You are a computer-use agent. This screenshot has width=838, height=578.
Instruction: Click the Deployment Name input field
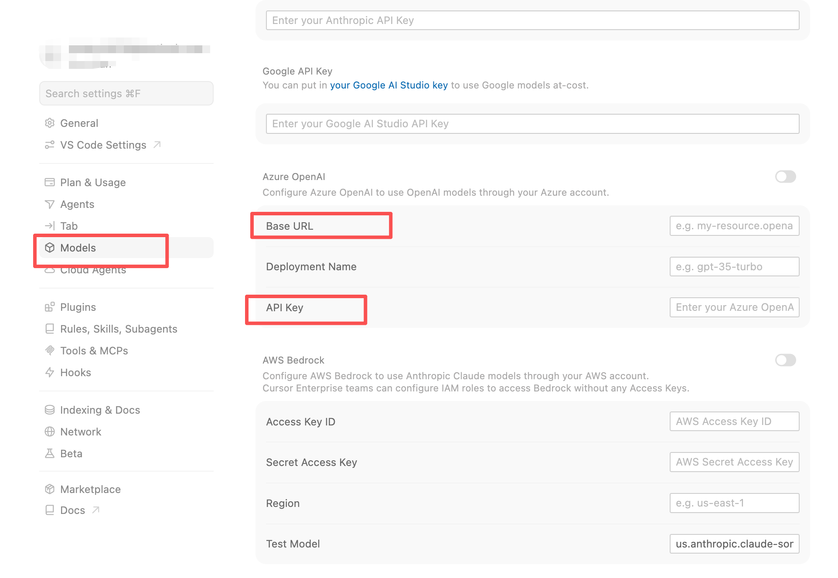point(734,266)
